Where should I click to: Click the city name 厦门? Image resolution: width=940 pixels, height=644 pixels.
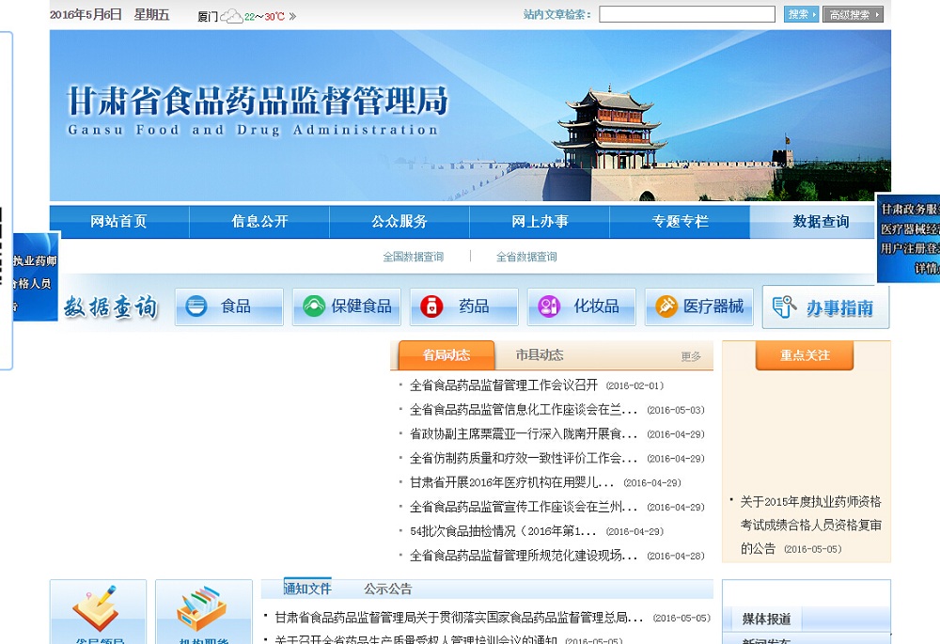click(x=208, y=17)
